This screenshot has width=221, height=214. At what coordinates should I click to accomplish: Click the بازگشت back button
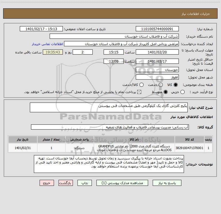click(66, 183)
